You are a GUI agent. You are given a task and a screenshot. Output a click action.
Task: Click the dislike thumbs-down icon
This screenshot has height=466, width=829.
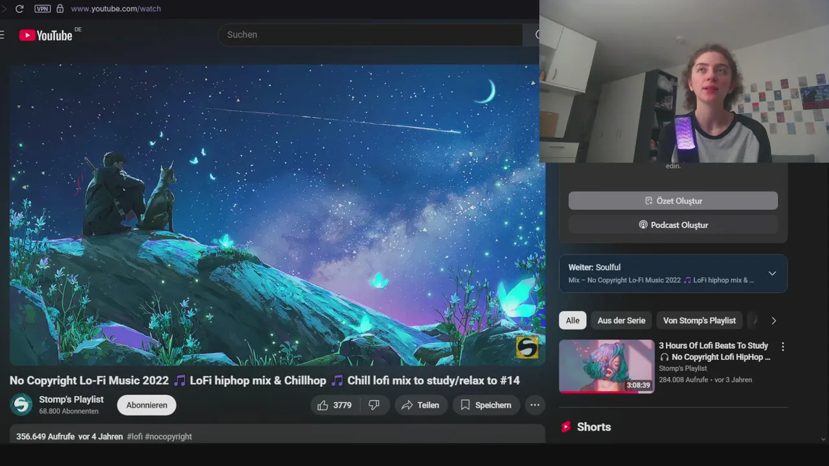374,405
